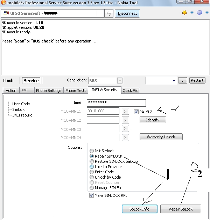Select the Lock to Provider option

92,167
